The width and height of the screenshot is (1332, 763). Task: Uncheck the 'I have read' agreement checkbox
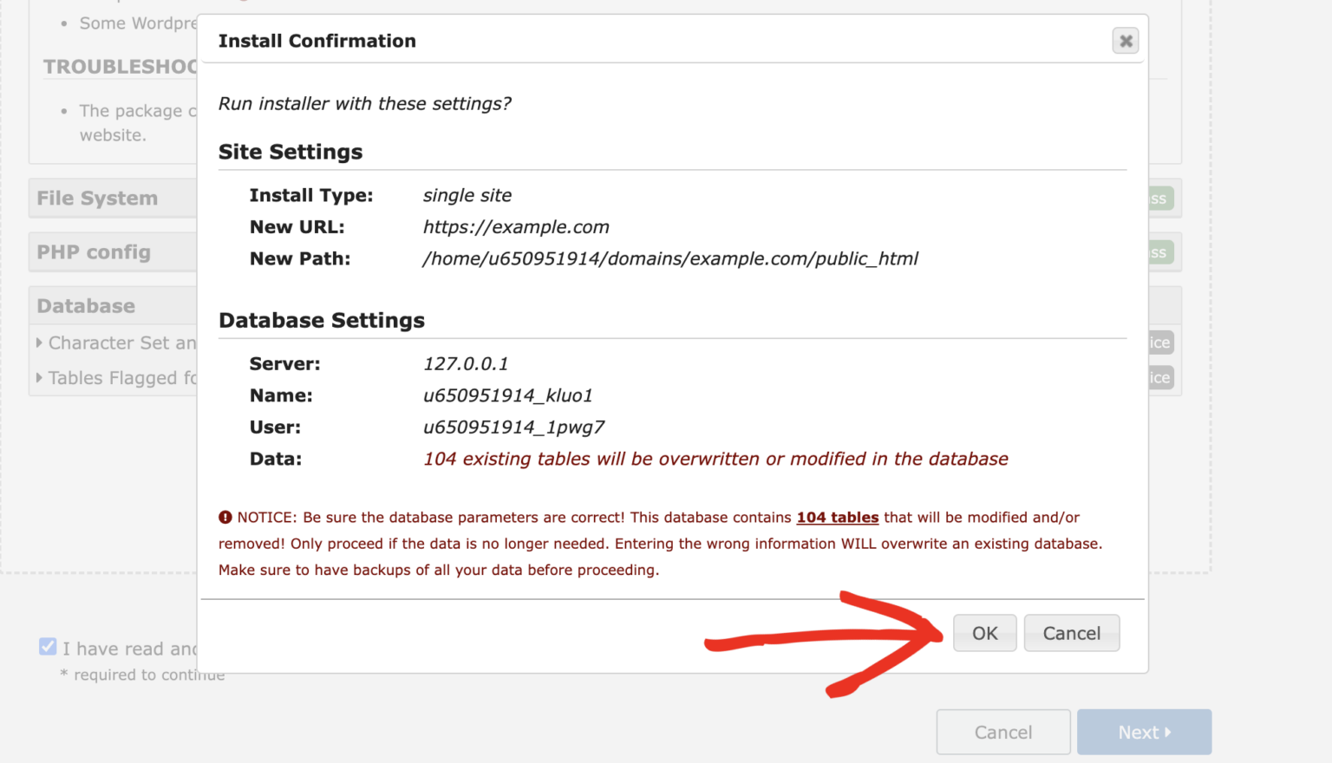click(48, 646)
